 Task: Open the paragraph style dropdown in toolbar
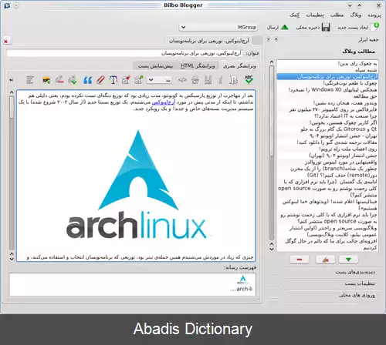159,80
